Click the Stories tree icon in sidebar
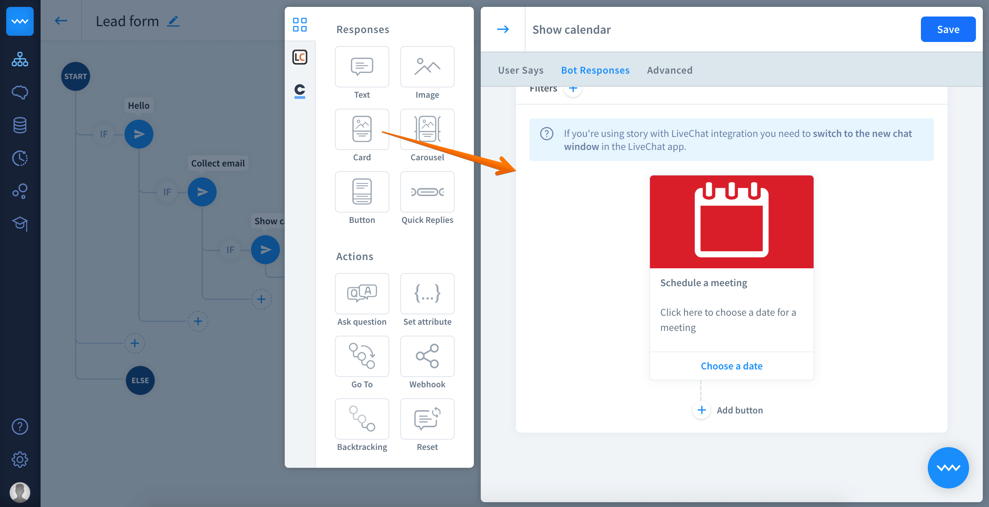989x507 pixels. [x=20, y=59]
